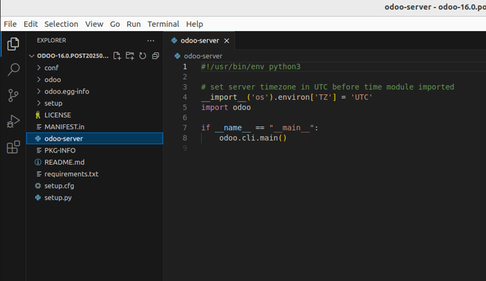This screenshot has height=281, width=486.
Task: Close the odoo-server editor tab
Action: (x=227, y=41)
